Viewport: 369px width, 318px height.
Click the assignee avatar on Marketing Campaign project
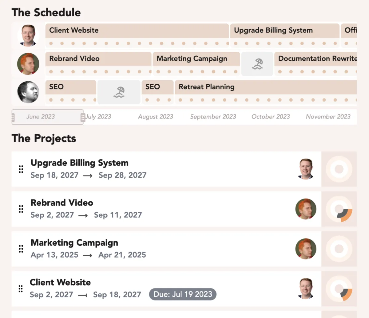pyautogui.click(x=306, y=249)
